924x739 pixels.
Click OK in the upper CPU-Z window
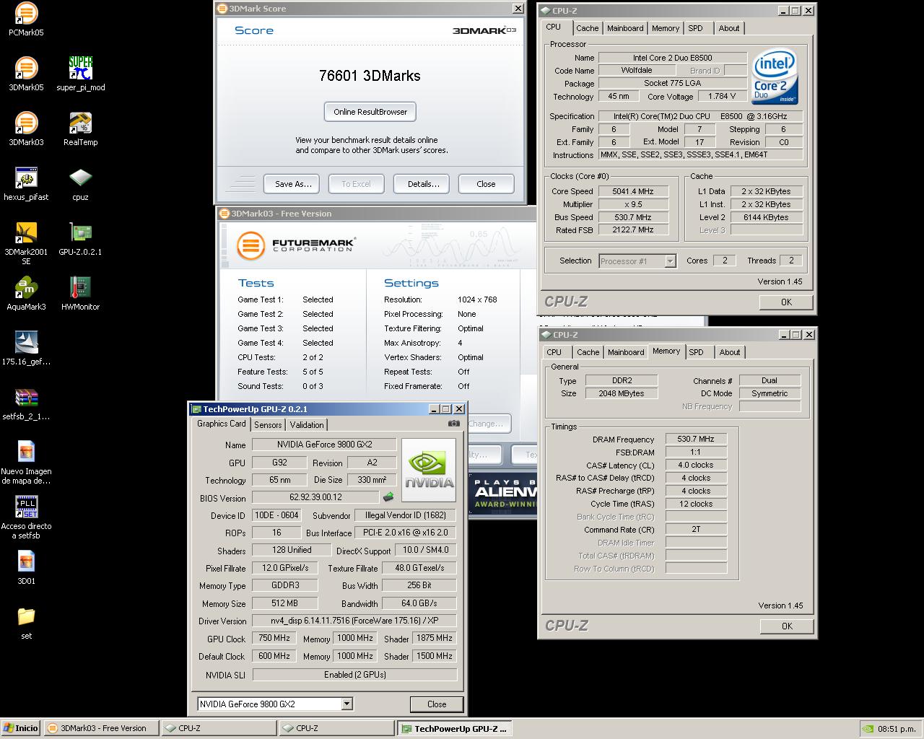786,302
